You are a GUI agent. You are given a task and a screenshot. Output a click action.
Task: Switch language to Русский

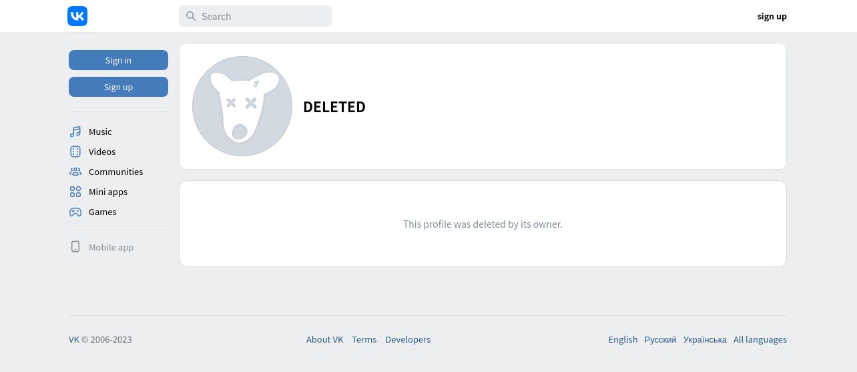click(x=661, y=339)
